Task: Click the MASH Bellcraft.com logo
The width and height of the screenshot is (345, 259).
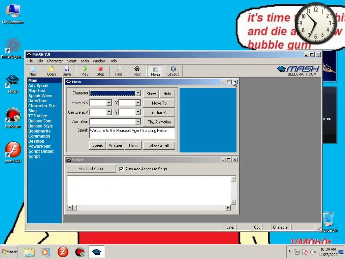Action: pyautogui.click(x=298, y=71)
